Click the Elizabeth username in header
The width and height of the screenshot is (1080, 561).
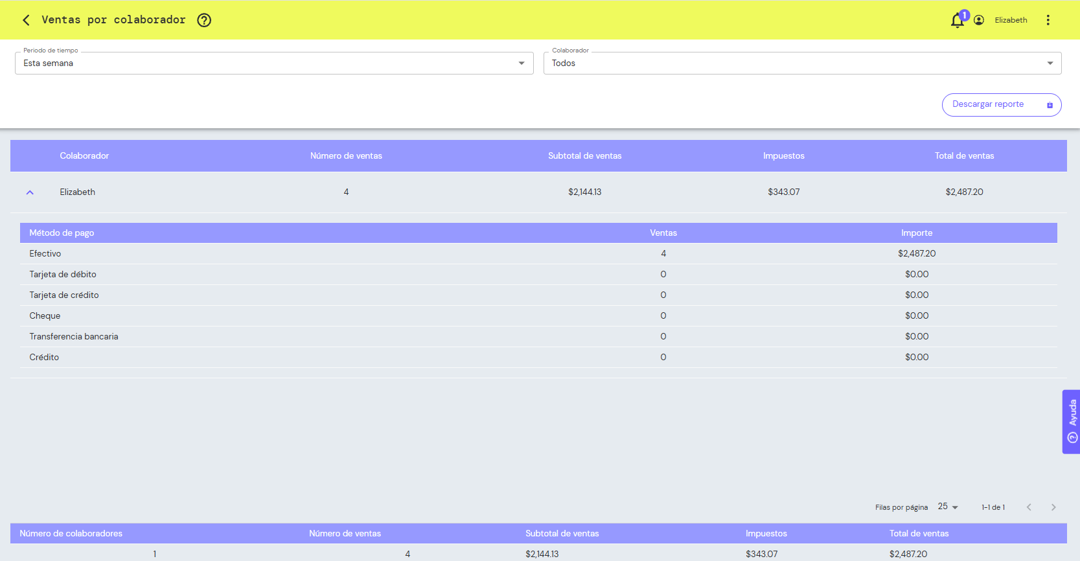[x=1011, y=20]
